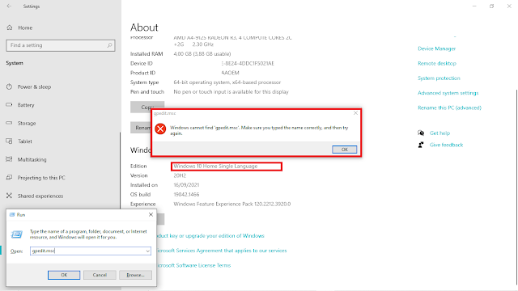Click OK in the gpedit.msc error dialog
The image size is (518, 291).
pos(344,150)
